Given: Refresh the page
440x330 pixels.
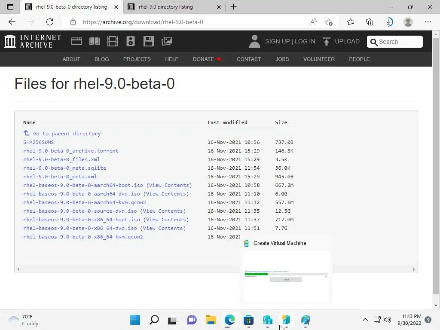Looking at the screenshot, I should coord(50,22).
